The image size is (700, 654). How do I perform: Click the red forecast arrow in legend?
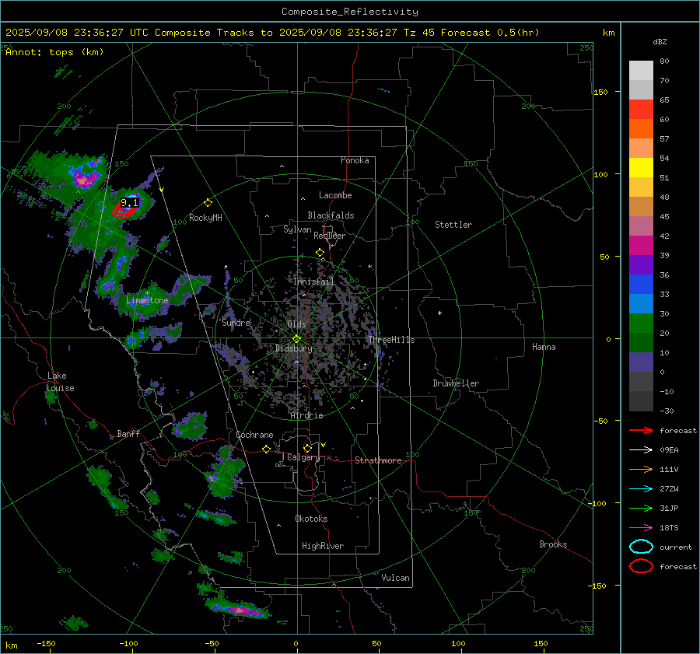click(641, 430)
